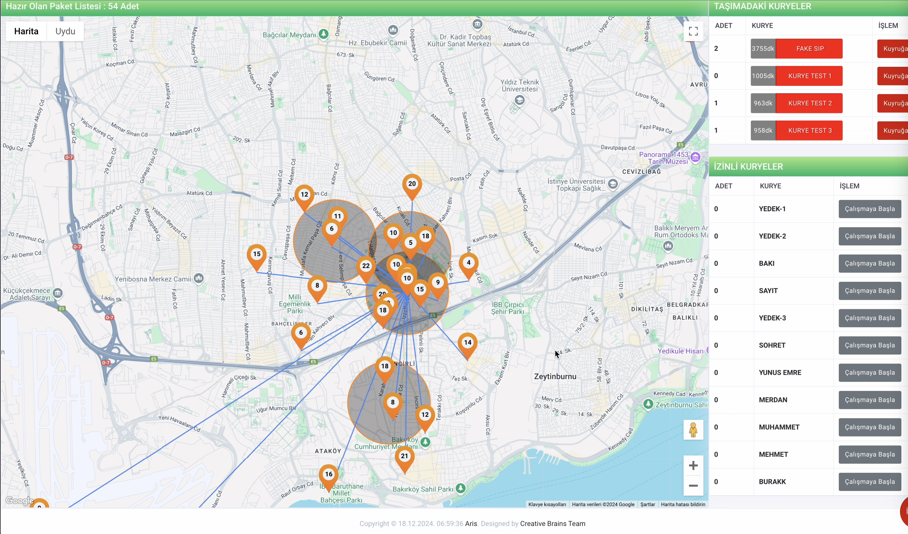Image resolution: width=908 pixels, height=534 pixels.
Task: Start work for YUNUS EMRE courier
Action: [x=870, y=373]
